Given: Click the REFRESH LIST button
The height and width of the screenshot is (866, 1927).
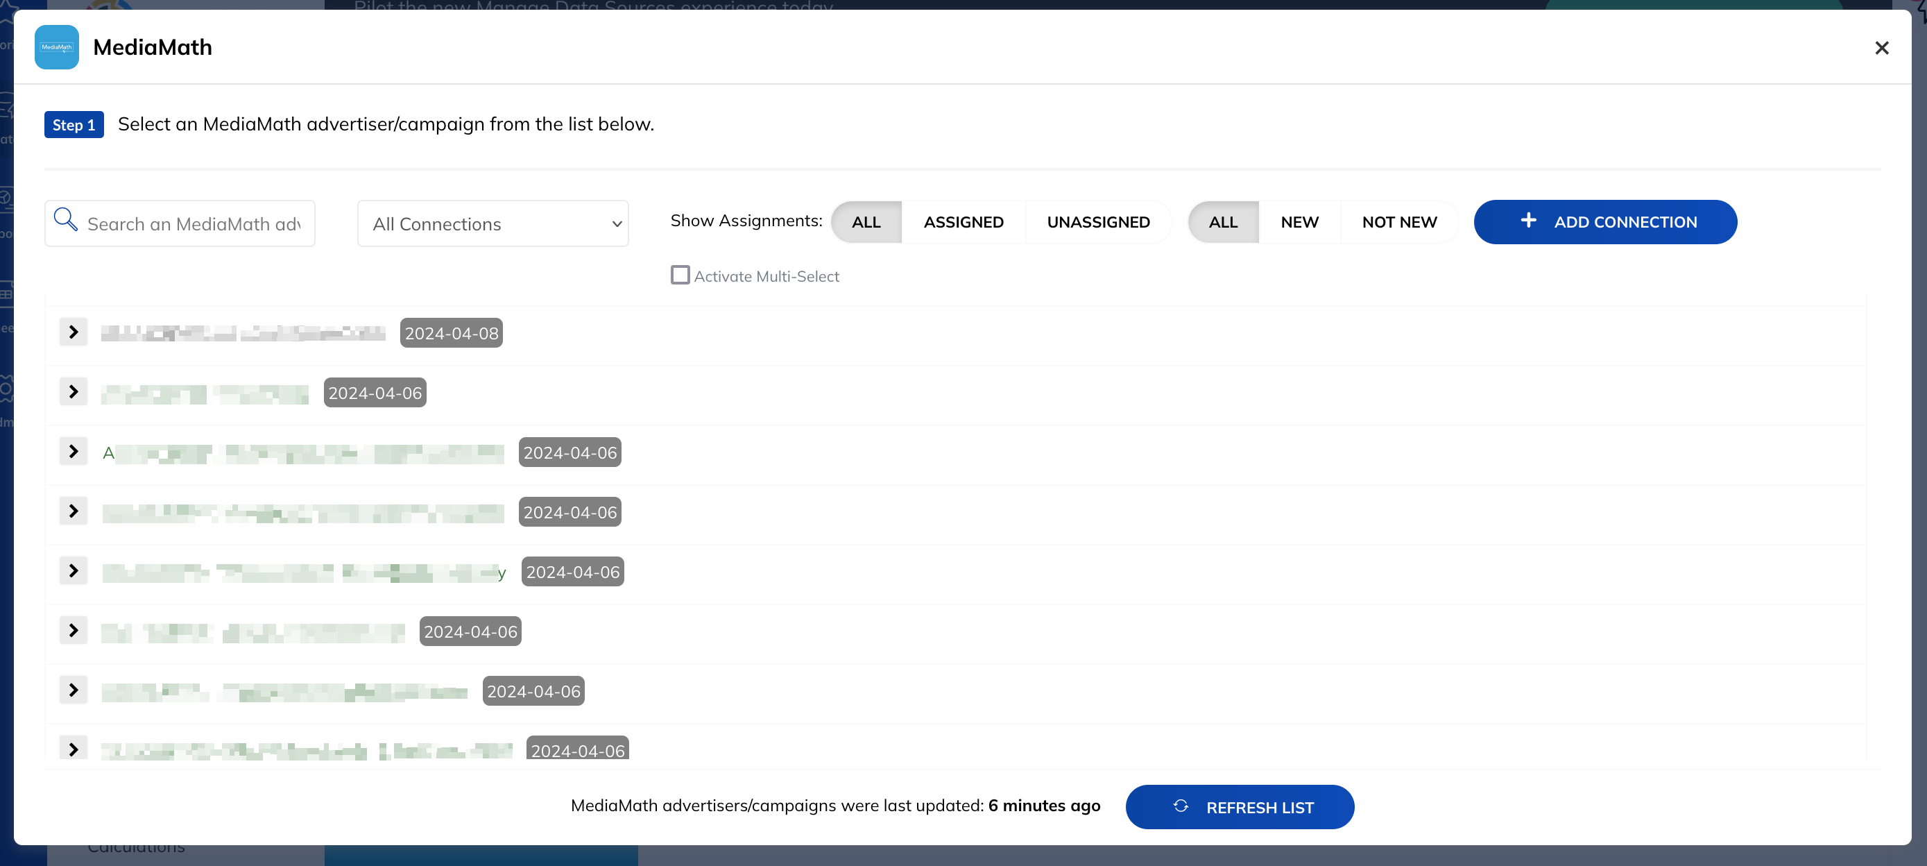Looking at the screenshot, I should coord(1240,807).
